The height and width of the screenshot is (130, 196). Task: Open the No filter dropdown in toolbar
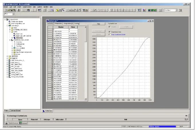(x=177, y=10)
